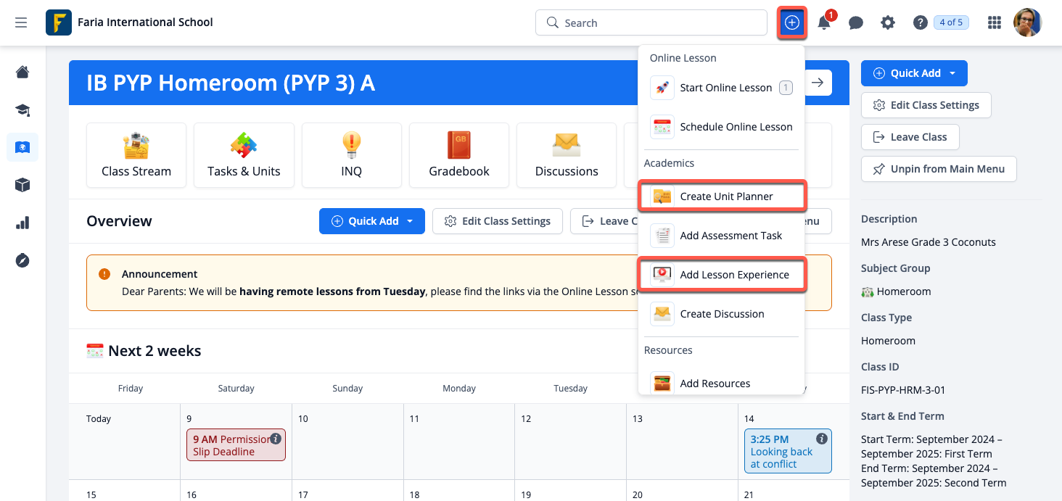
Task: Click the help question mark icon
Action: click(920, 23)
